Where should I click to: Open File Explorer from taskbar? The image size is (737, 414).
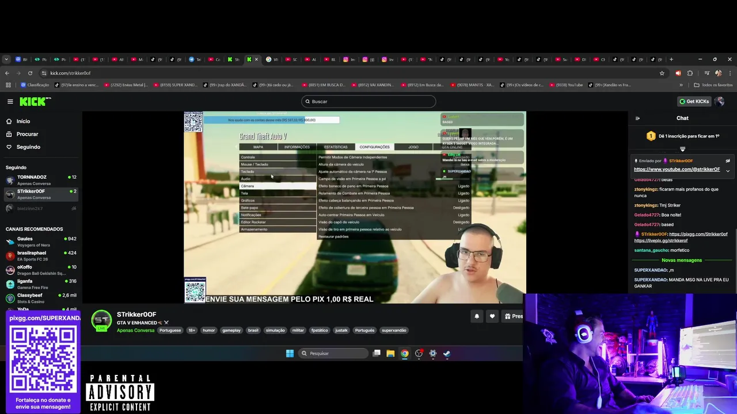pyautogui.click(x=390, y=354)
